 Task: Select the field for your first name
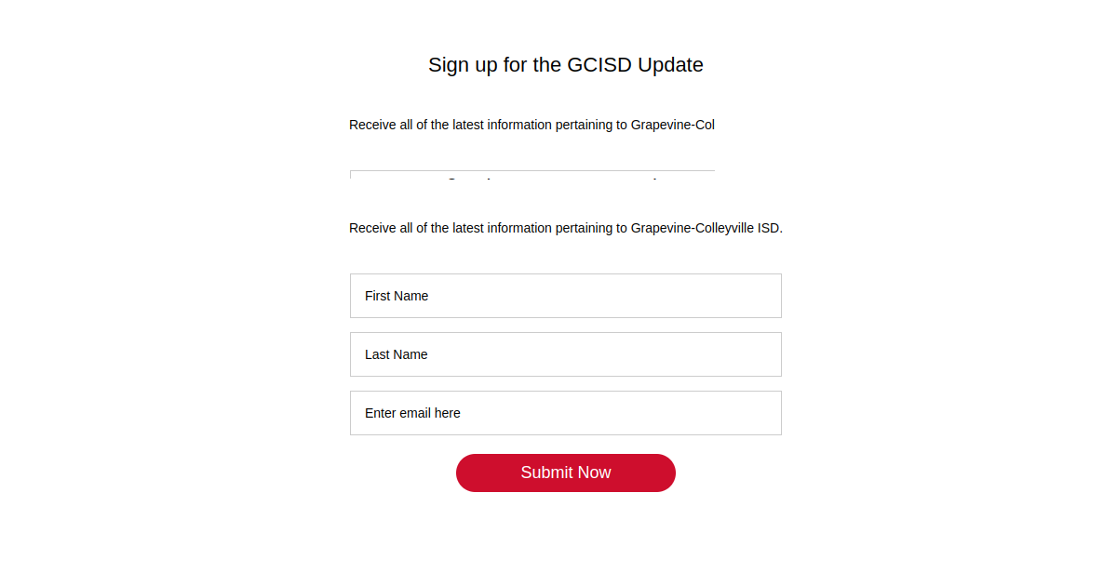(565, 296)
